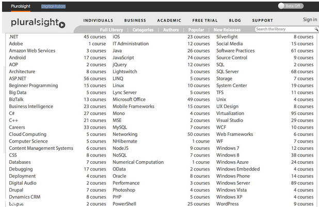Image resolution: width=319 pixels, height=207 pixels.
Task: Open the Big Data category
Action: (x=18, y=92)
